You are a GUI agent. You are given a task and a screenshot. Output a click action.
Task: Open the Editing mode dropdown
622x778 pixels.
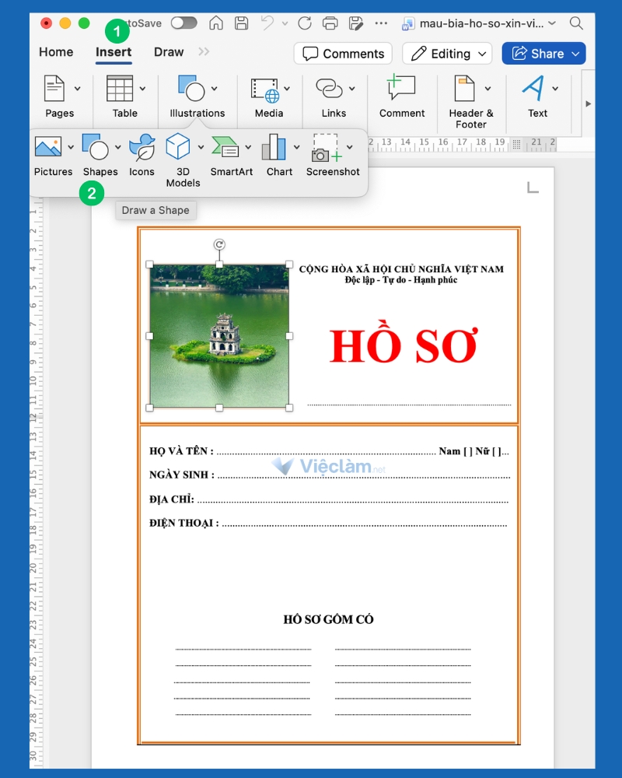click(x=446, y=53)
